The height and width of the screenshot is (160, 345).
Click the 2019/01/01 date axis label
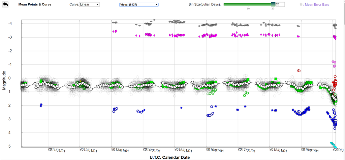pyautogui.click(x=310, y=150)
